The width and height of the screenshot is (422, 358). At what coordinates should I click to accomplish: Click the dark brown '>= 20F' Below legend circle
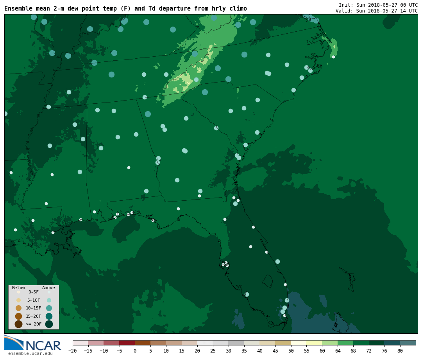[18, 324]
